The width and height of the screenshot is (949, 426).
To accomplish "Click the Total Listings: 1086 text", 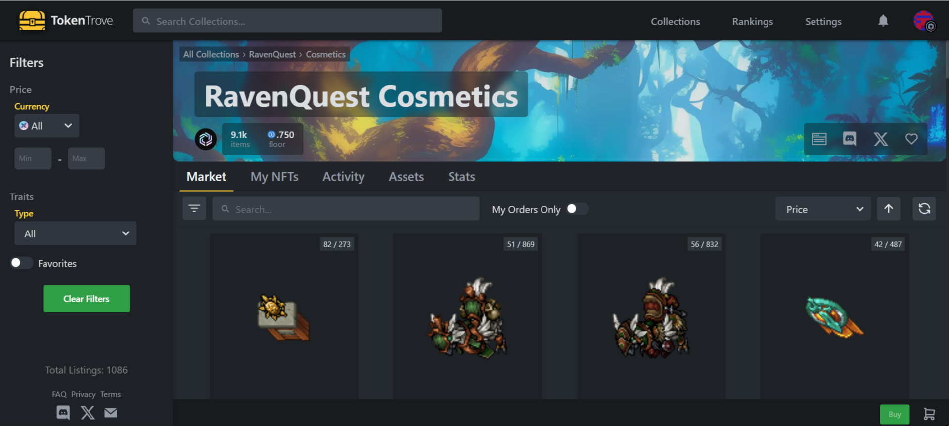I will pos(87,370).
